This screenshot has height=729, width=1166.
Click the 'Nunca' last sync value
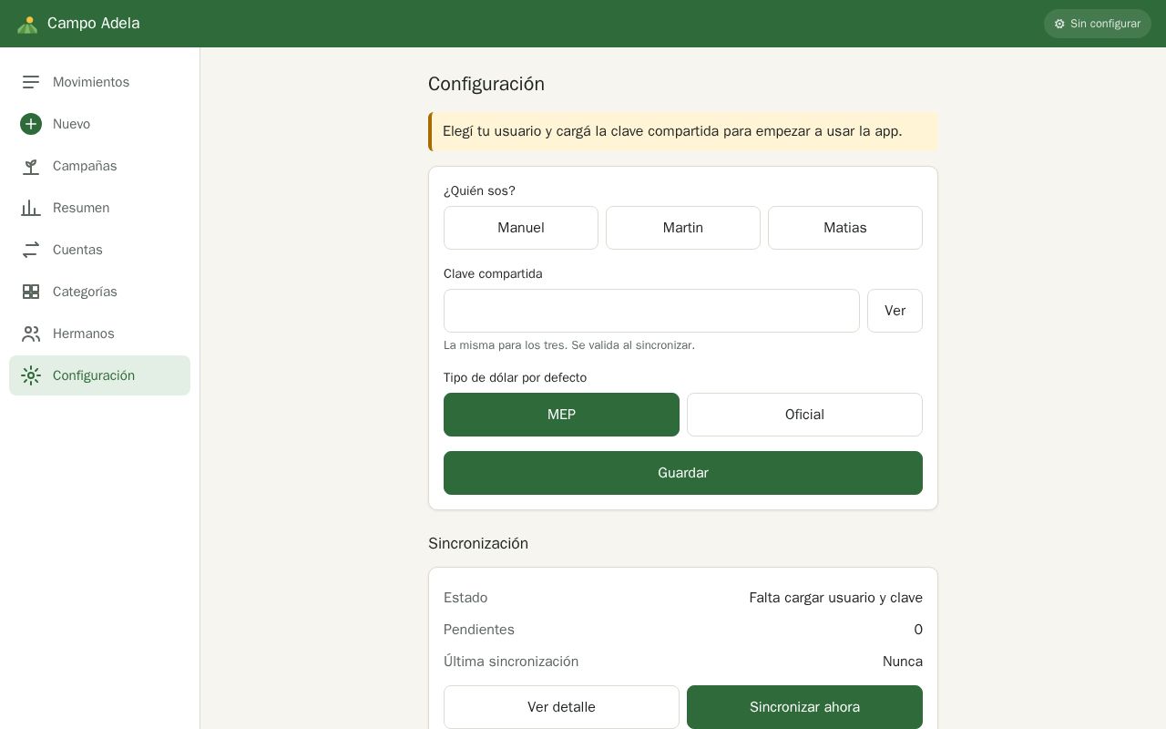tap(903, 662)
